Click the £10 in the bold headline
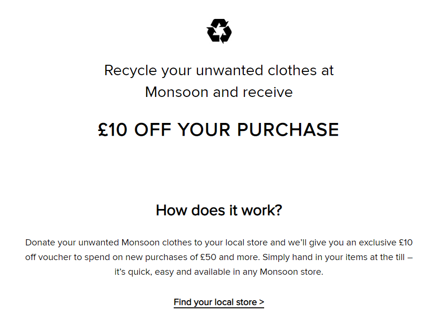This screenshot has width=444, height=331. pos(112,130)
